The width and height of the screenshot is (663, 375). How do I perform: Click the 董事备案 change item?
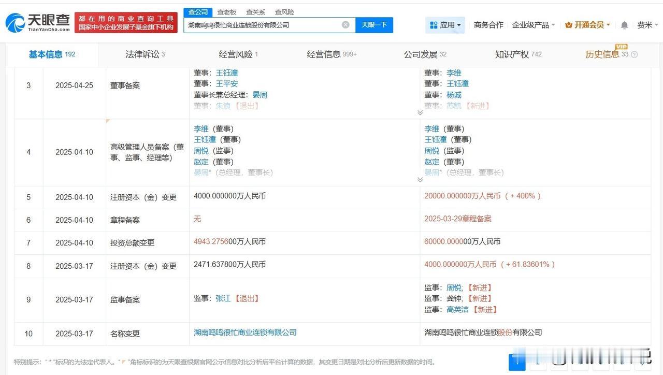[x=125, y=85]
